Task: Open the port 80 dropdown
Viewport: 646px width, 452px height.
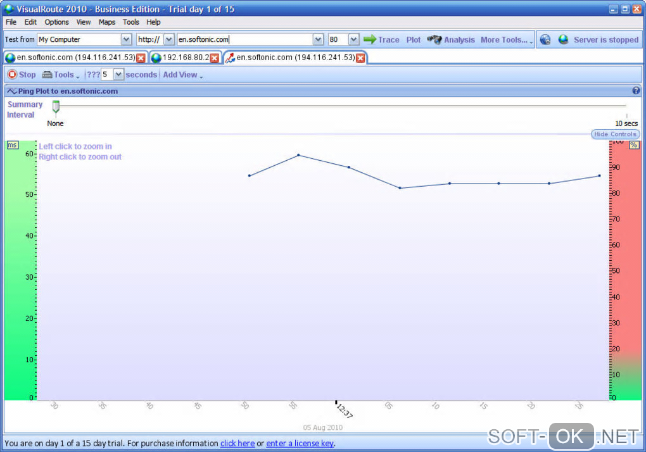Action: click(x=353, y=39)
